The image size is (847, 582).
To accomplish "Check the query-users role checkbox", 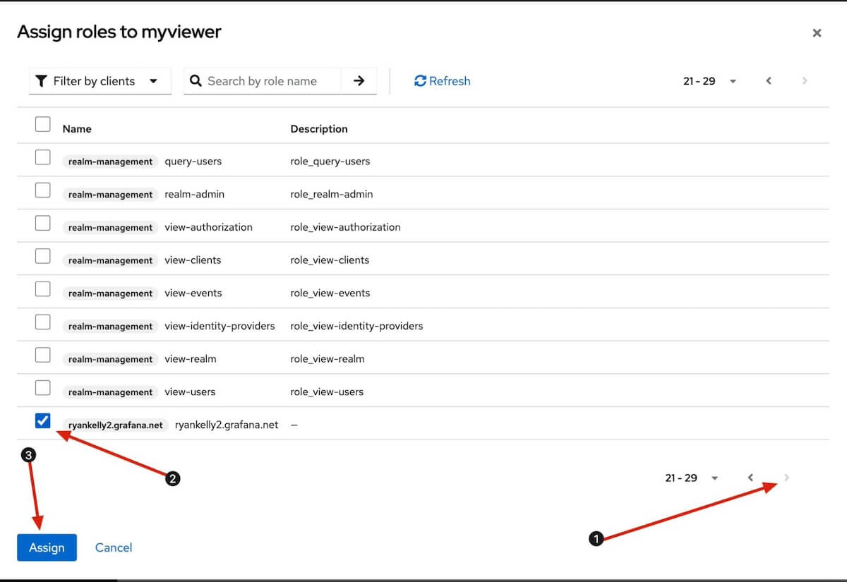I will coord(43,157).
